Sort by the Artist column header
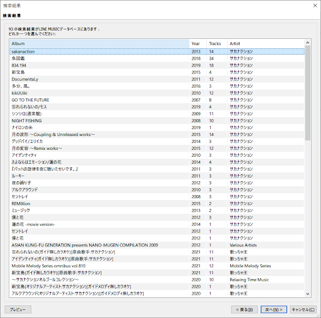 (x=266, y=44)
